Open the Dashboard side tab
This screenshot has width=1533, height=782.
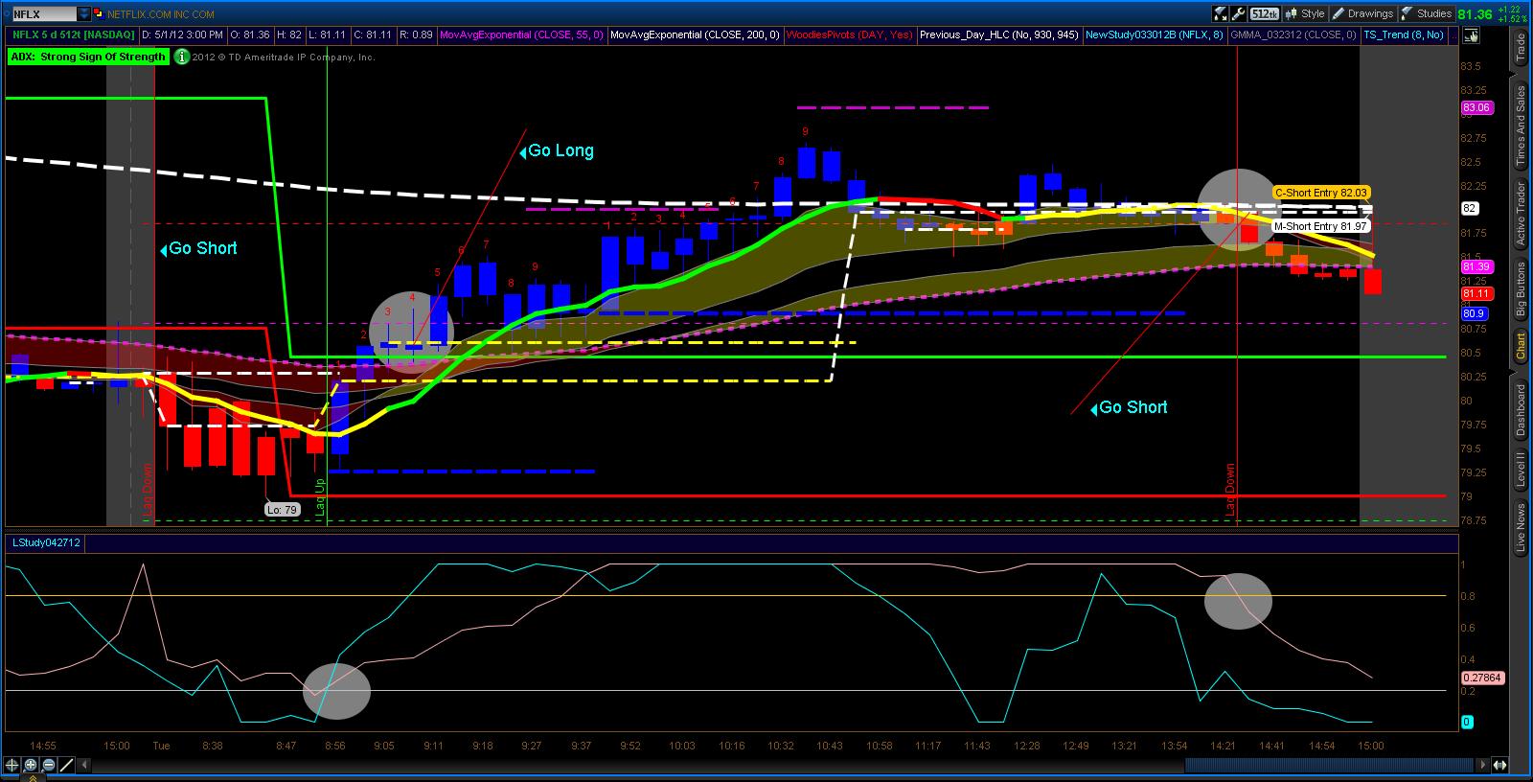pyautogui.click(x=1521, y=409)
